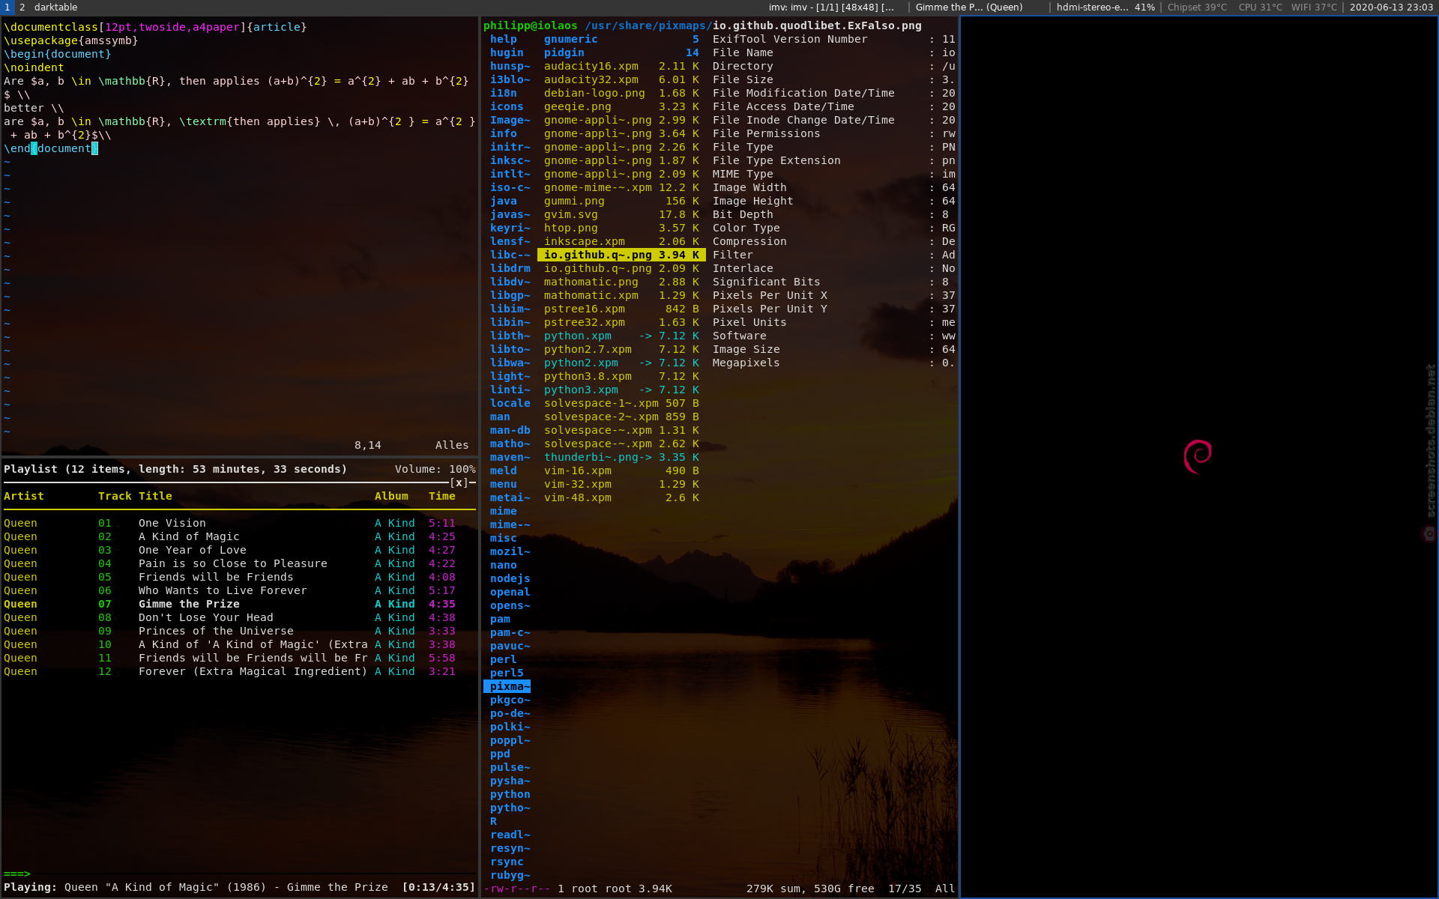1439x899 pixels.
Task: Select track 05 Friends will be Friends
Action: [x=239, y=577]
